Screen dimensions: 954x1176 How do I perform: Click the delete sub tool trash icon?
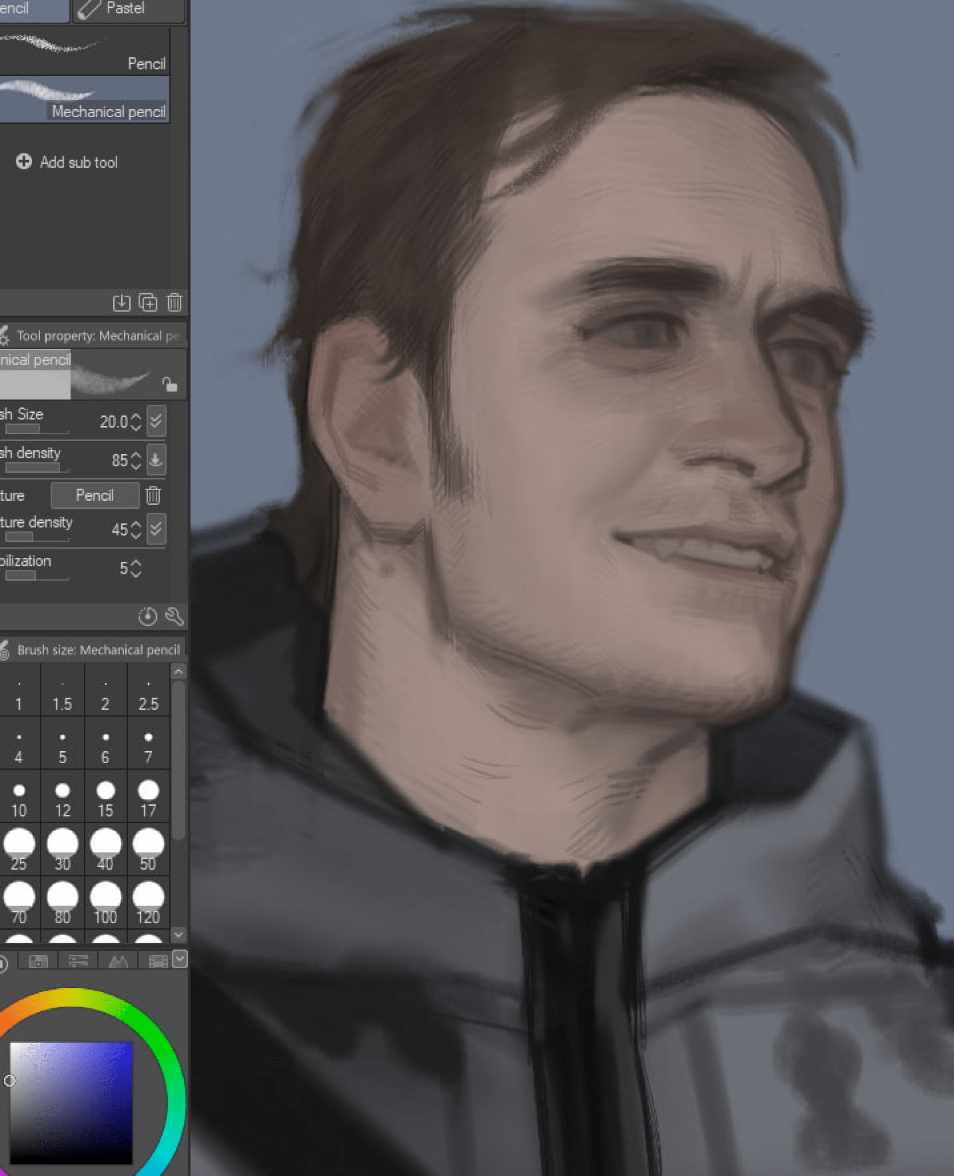174,303
